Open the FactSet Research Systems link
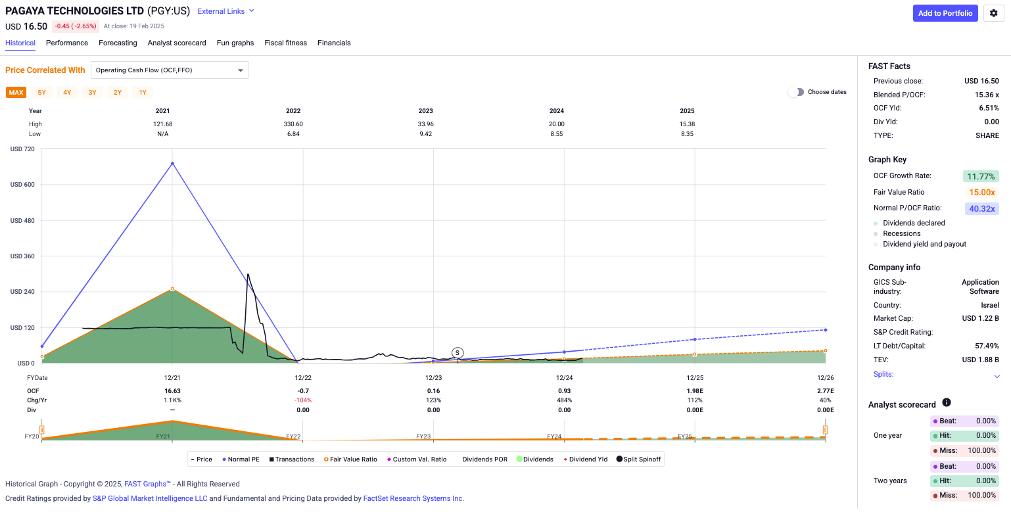This screenshot has width=1011, height=518. (412, 498)
